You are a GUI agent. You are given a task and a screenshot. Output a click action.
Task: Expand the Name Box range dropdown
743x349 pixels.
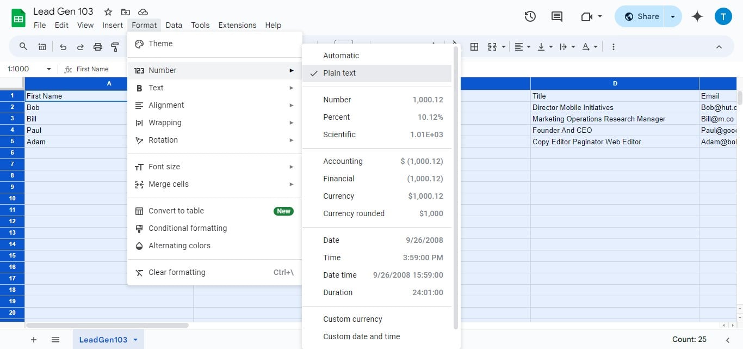[x=48, y=69]
